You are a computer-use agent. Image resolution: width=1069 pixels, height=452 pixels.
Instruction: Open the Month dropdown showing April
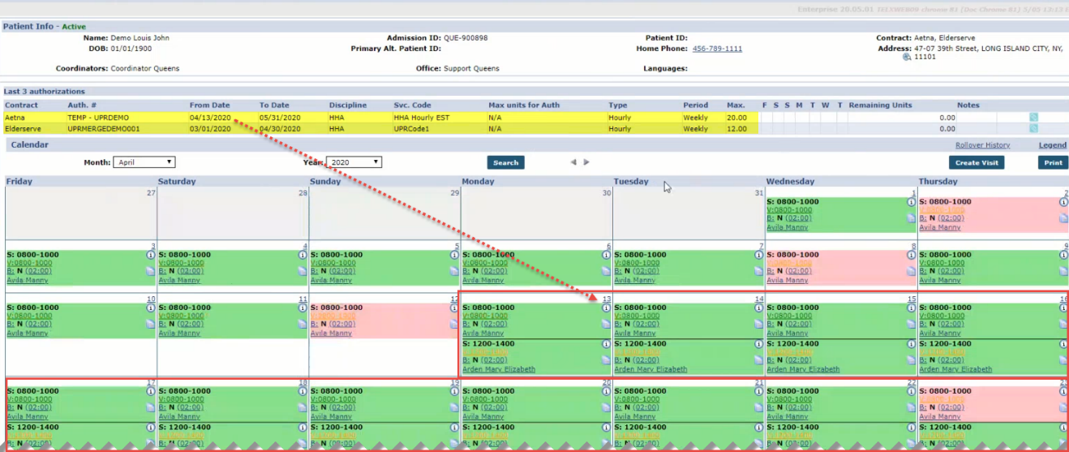coord(144,162)
